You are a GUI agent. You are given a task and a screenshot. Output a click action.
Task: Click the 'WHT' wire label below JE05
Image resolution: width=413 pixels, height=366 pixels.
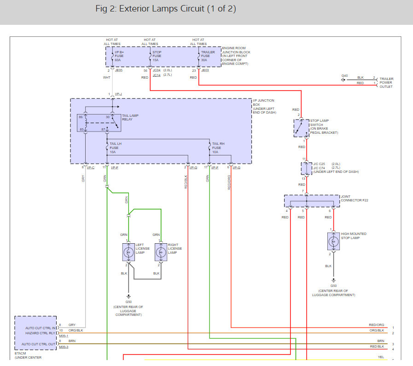[x=107, y=78]
